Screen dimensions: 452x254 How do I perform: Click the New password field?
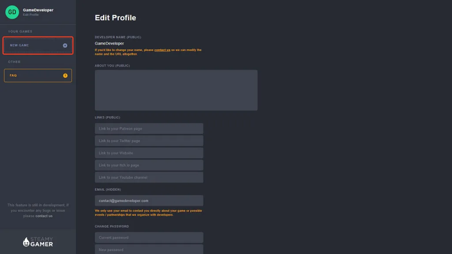click(149, 250)
